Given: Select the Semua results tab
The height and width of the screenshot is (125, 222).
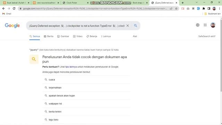Looking at the screenshot, I should (x=35, y=36).
